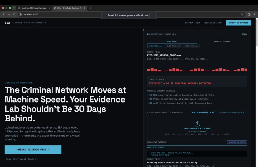Click marker 03 Artificial formant boost text

click(x=180, y=103)
